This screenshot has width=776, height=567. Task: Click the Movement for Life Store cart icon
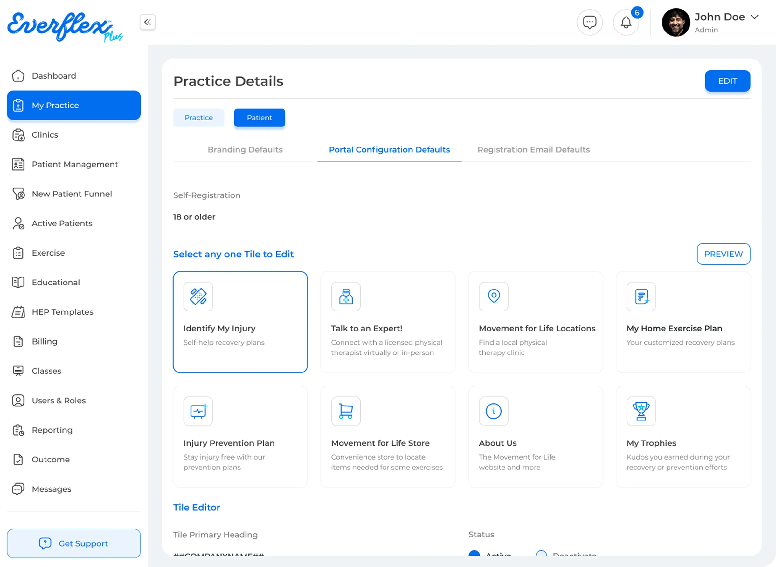click(346, 411)
